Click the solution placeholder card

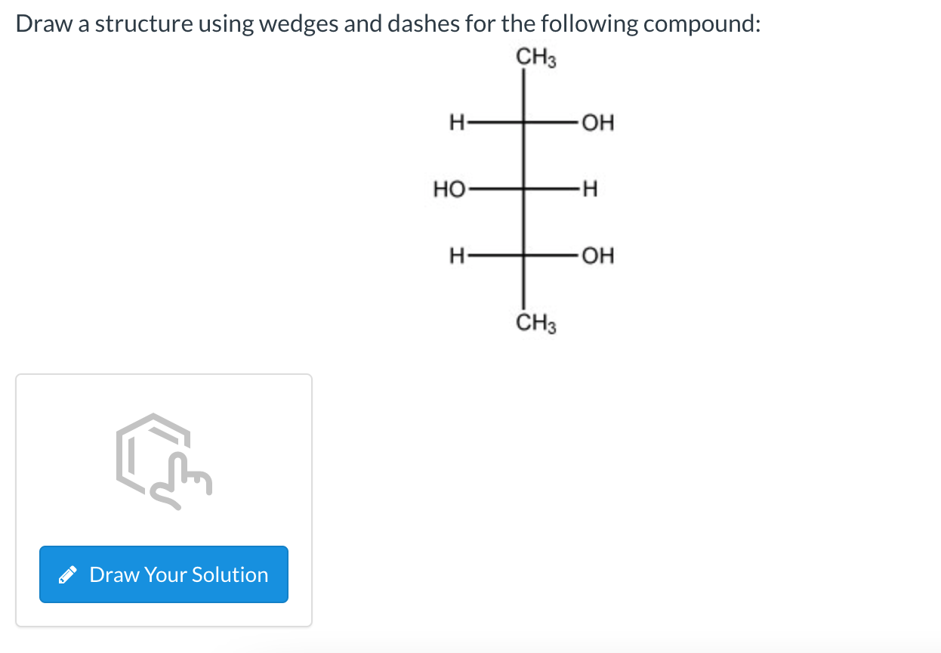pos(163,499)
